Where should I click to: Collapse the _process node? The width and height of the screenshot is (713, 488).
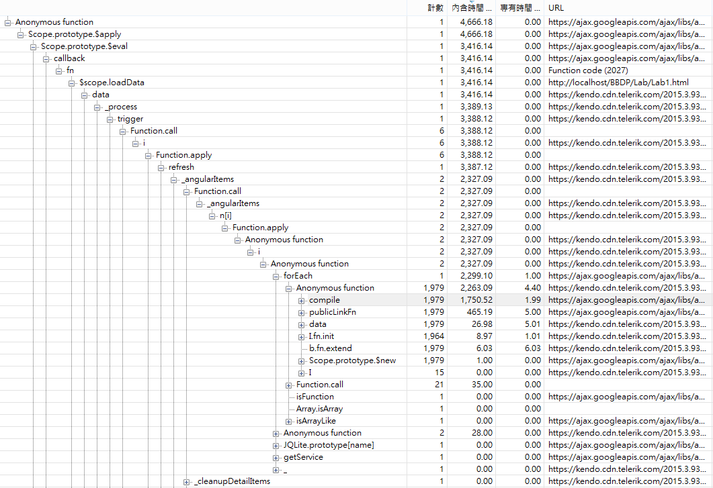(97, 107)
